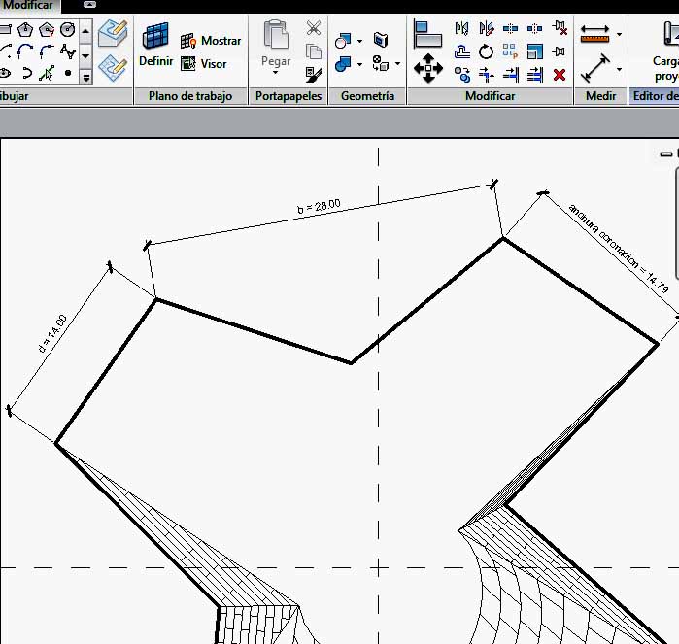Image resolution: width=679 pixels, height=644 pixels.
Task: Open the aligned dimension dropdown arrow
Action: pyautogui.click(x=619, y=35)
